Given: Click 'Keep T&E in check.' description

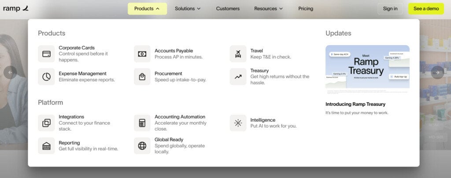Looking at the screenshot, I should coord(271,57).
